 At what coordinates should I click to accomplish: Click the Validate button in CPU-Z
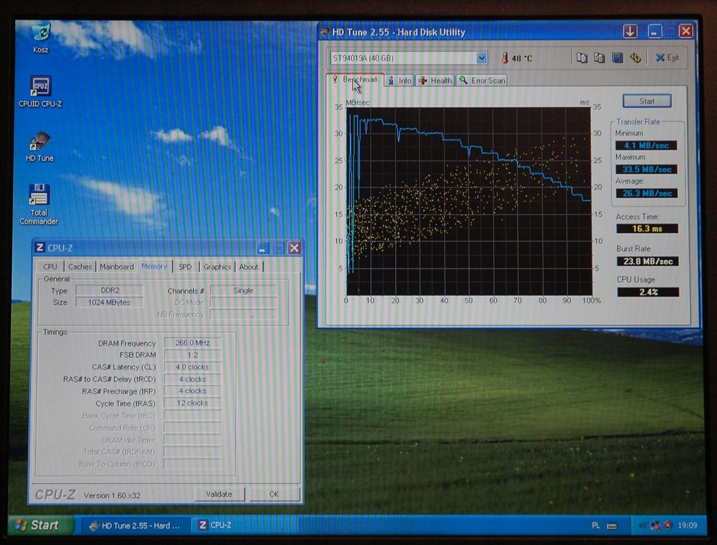tap(219, 494)
